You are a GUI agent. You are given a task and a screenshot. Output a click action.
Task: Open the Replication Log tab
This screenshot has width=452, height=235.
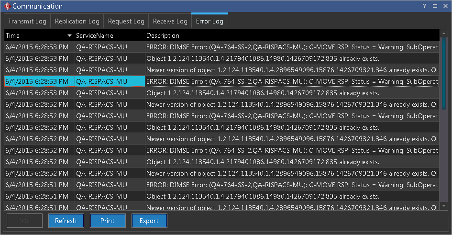[77, 22]
